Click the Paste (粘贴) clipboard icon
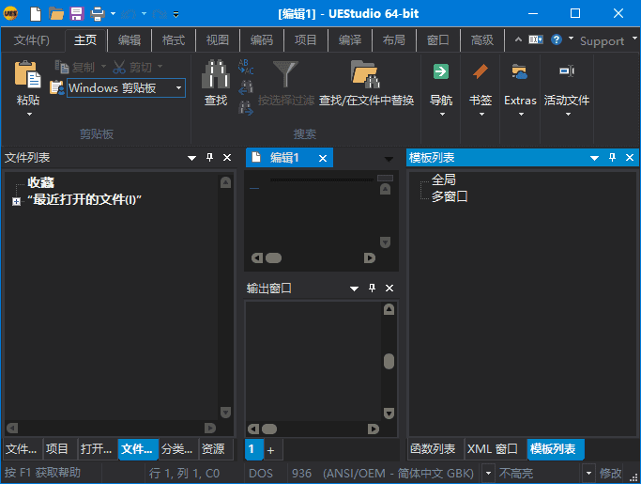Screen dimensions: 641x484 click(x=28, y=75)
